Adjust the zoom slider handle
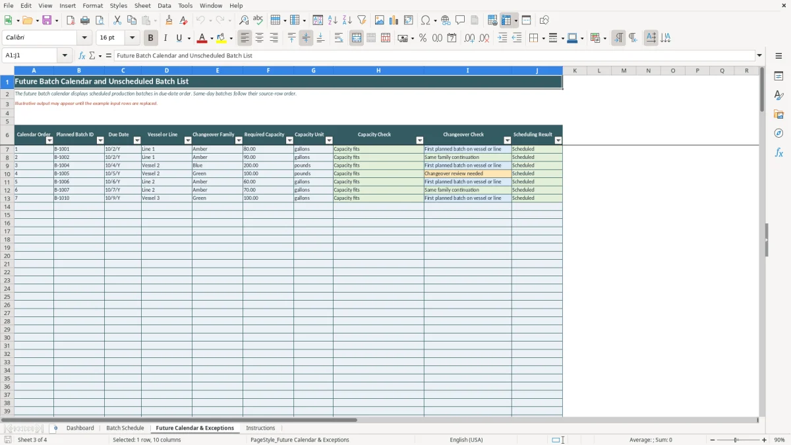791x445 pixels. tap(736, 440)
